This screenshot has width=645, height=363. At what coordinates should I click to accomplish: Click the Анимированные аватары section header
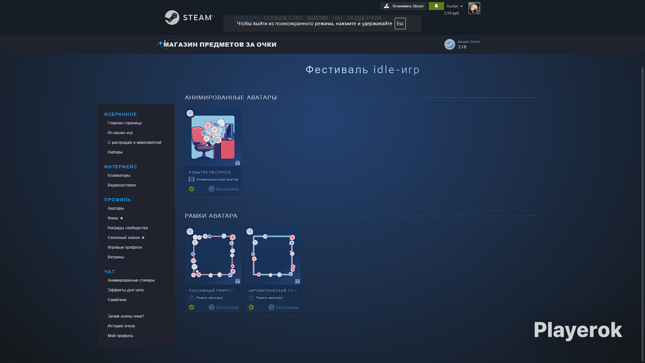[x=231, y=98]
